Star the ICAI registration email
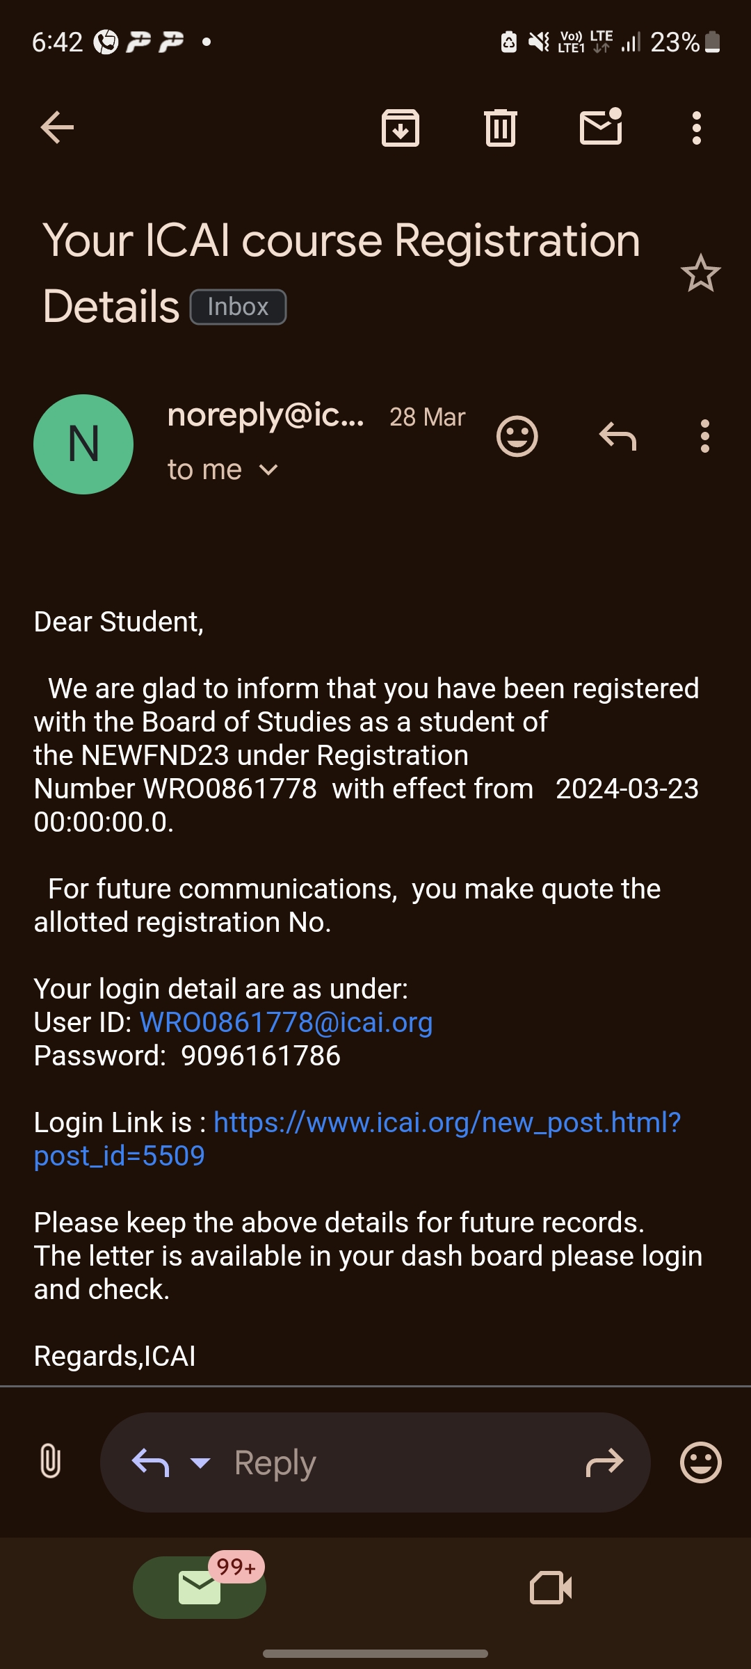Screen dimensions: 751x1669 tap(700, 273)
